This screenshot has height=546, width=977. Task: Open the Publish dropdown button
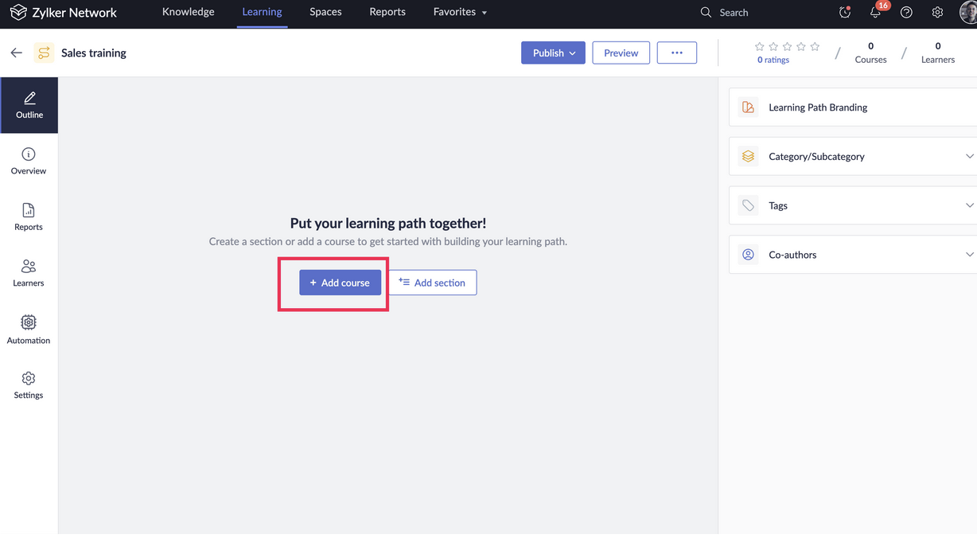[553, 53]
